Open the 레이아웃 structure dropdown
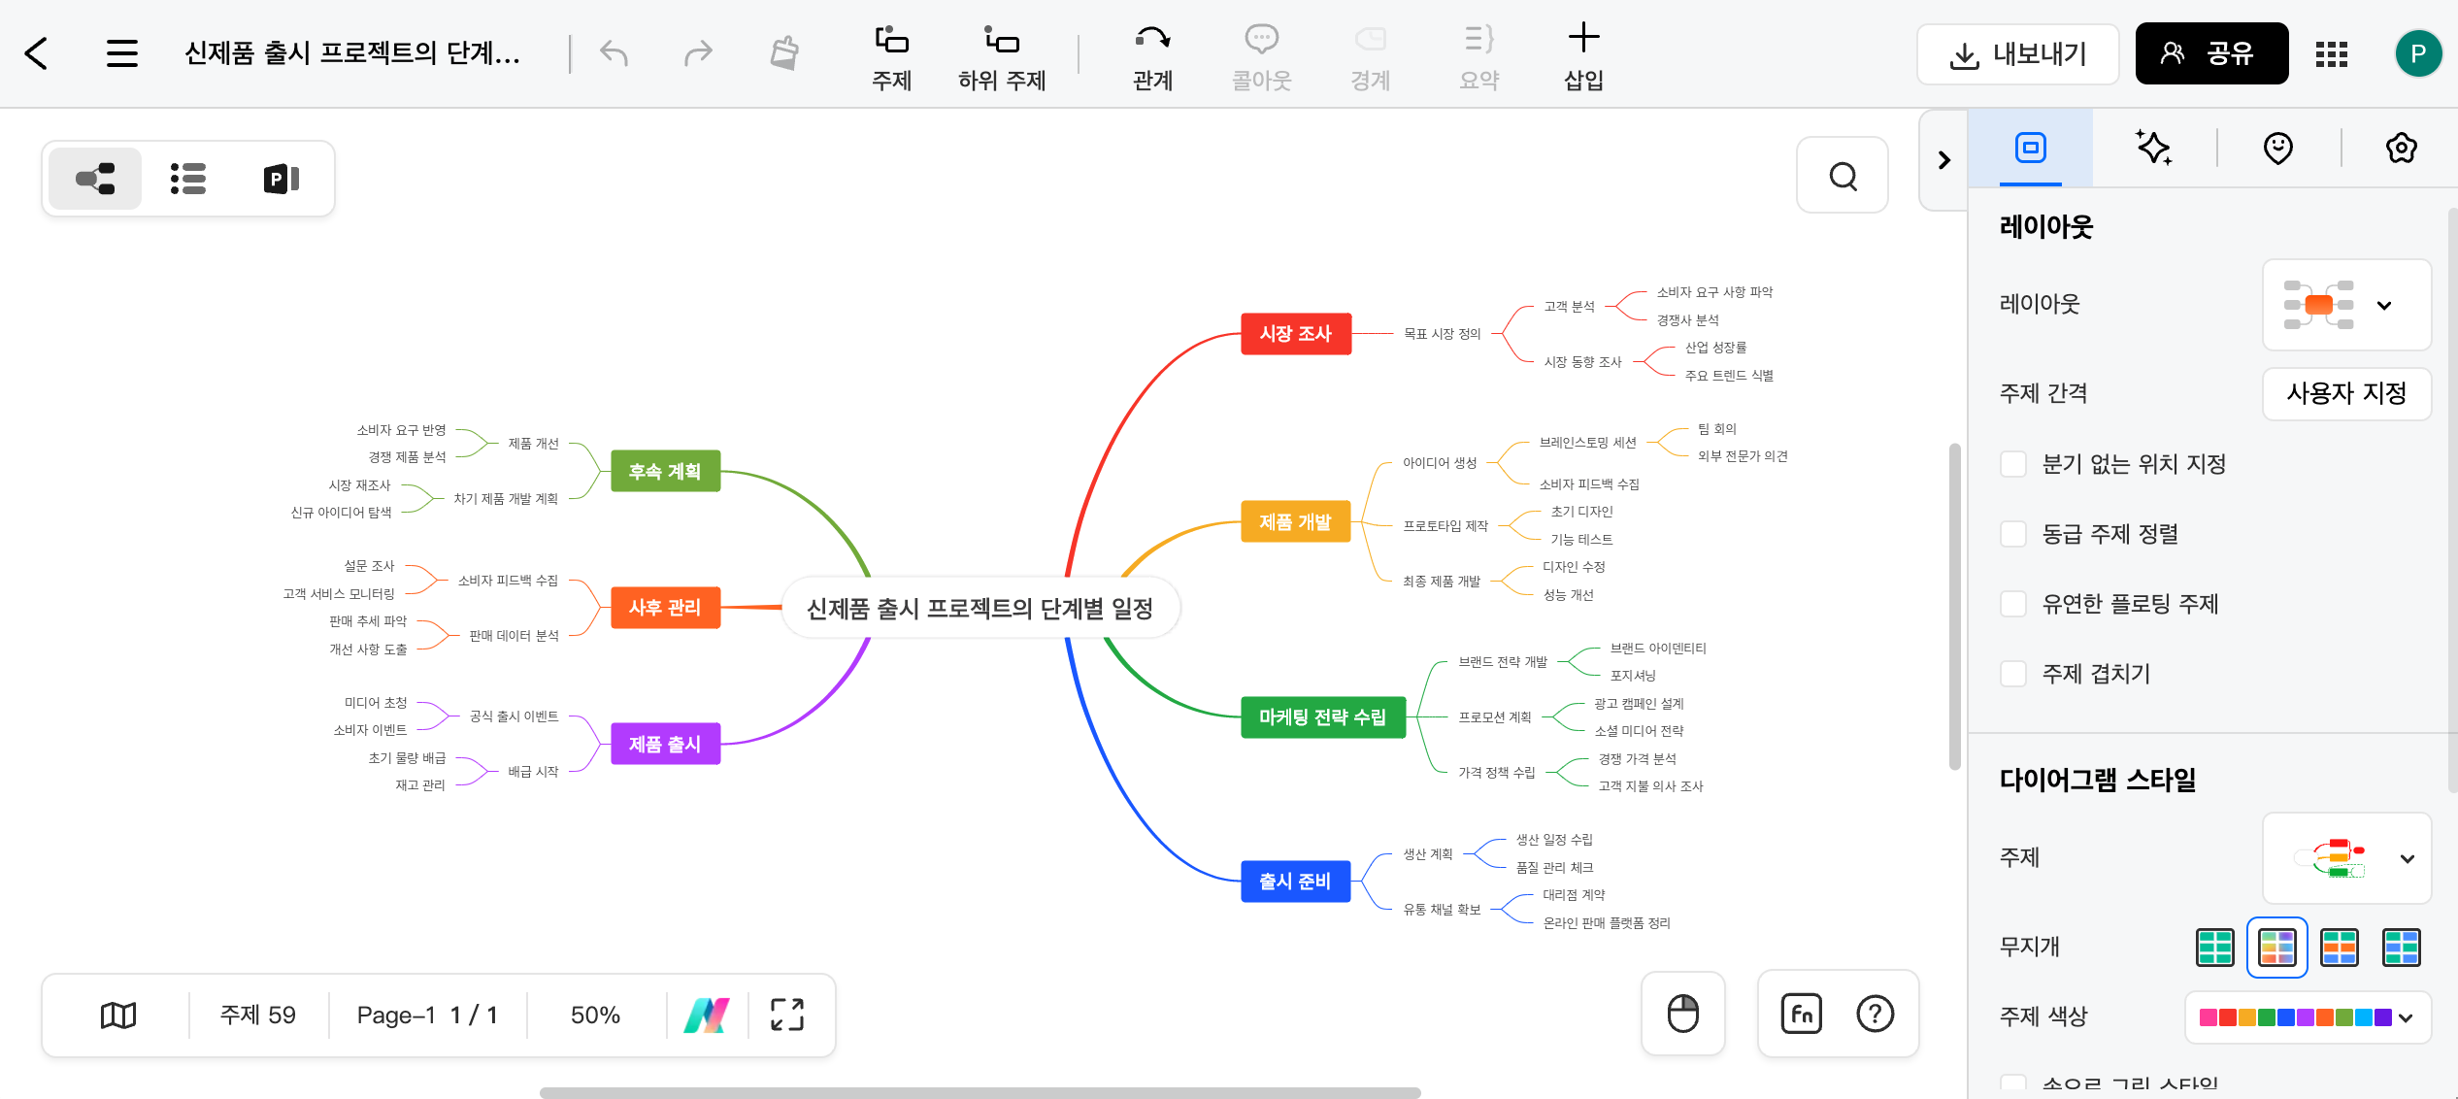Image resolution: width=2458 pixels, height=1099 pixels. (2346, 305)
